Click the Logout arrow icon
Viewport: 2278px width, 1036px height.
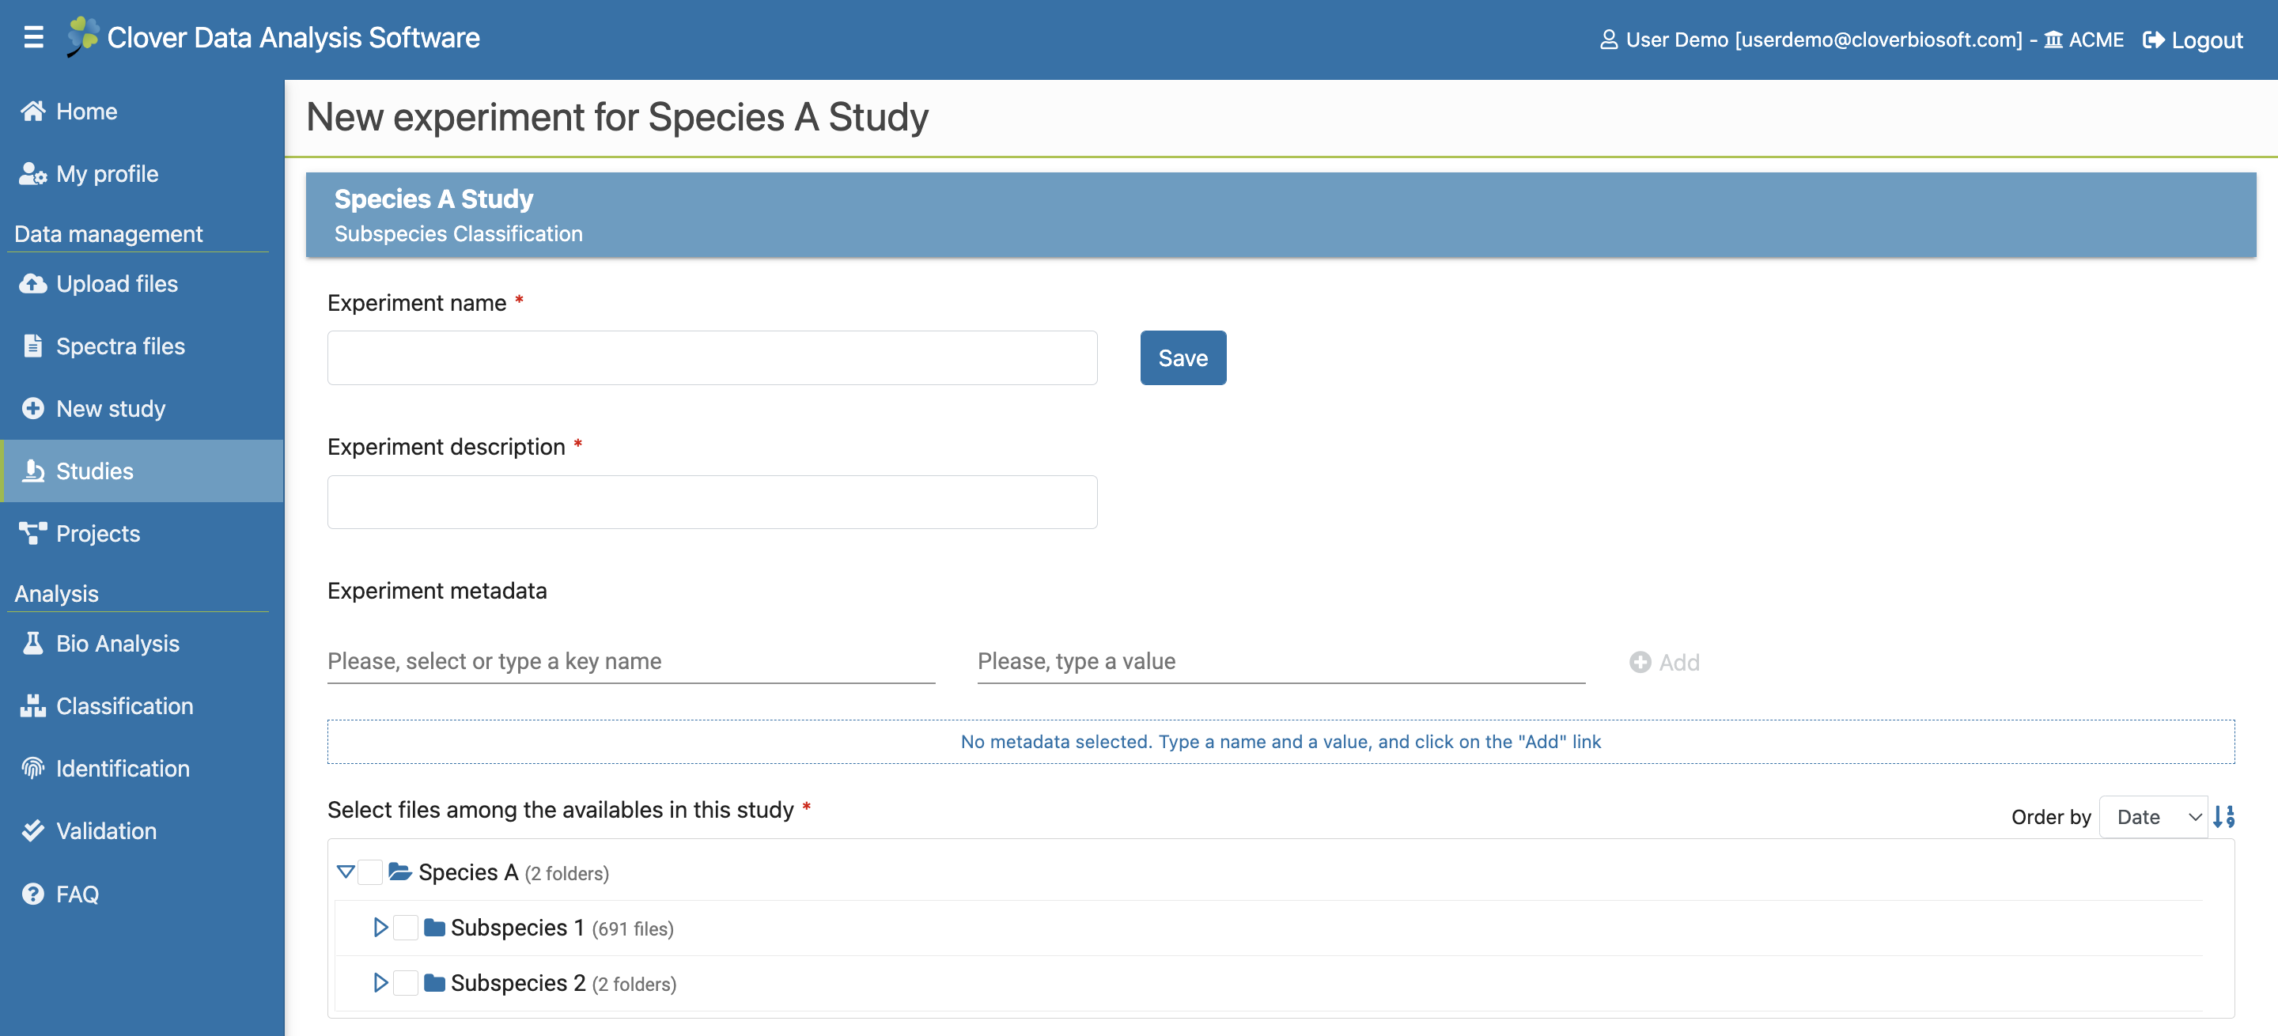(x=2153, y=40)
